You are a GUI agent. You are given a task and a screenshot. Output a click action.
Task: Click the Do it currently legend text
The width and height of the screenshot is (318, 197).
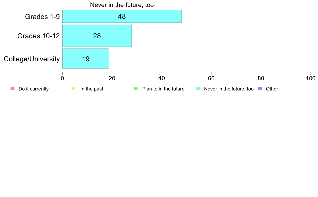point(33,89)
